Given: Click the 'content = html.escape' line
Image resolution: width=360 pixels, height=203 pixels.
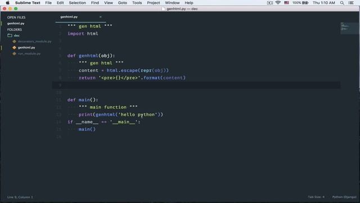Looking at the screenshot, I should pos(124,70).
